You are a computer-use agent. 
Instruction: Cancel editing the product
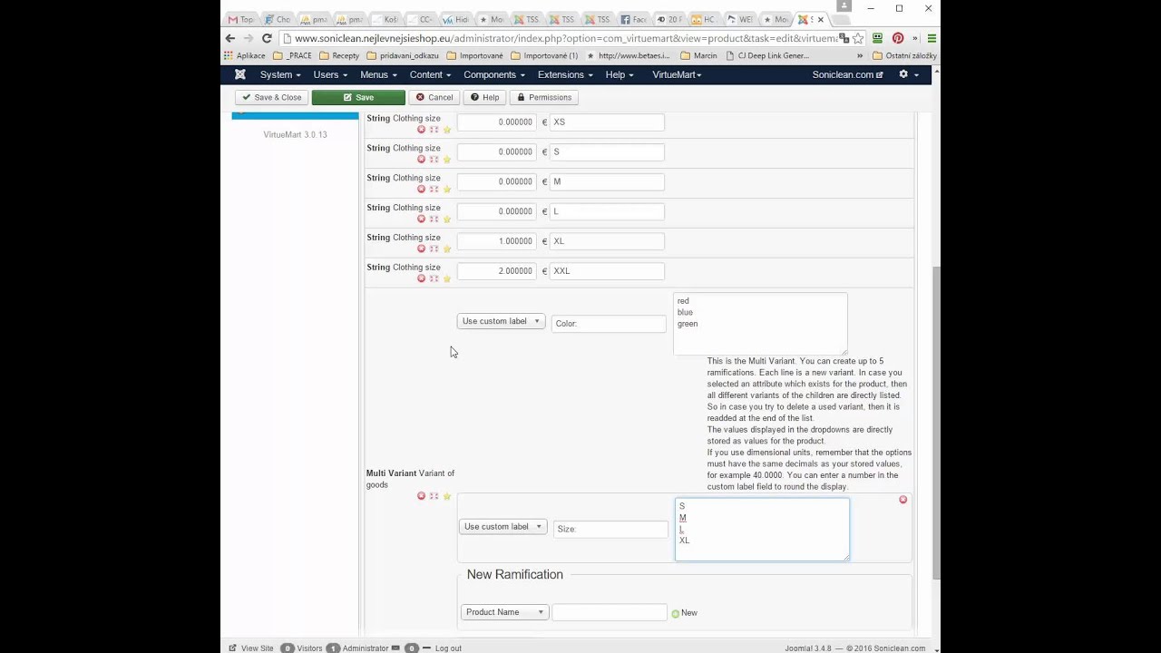434,97
